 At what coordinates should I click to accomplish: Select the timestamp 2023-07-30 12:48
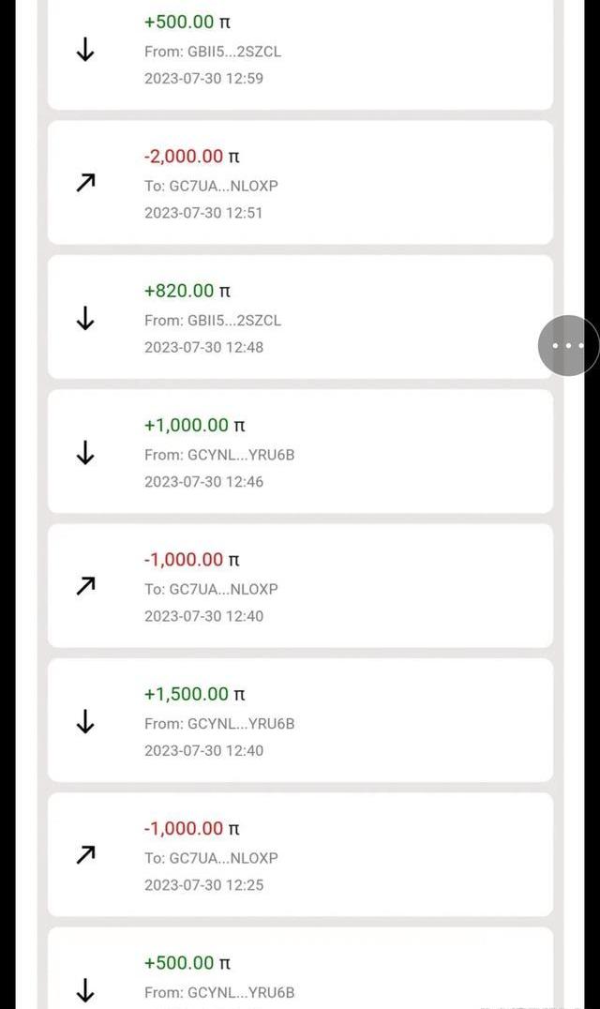pyautogui.click(x=203, y=347)
